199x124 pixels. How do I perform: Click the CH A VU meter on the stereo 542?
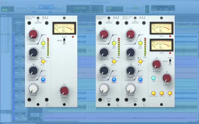point(161,28)
